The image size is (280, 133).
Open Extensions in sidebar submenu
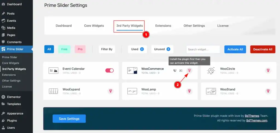[9, 75]
